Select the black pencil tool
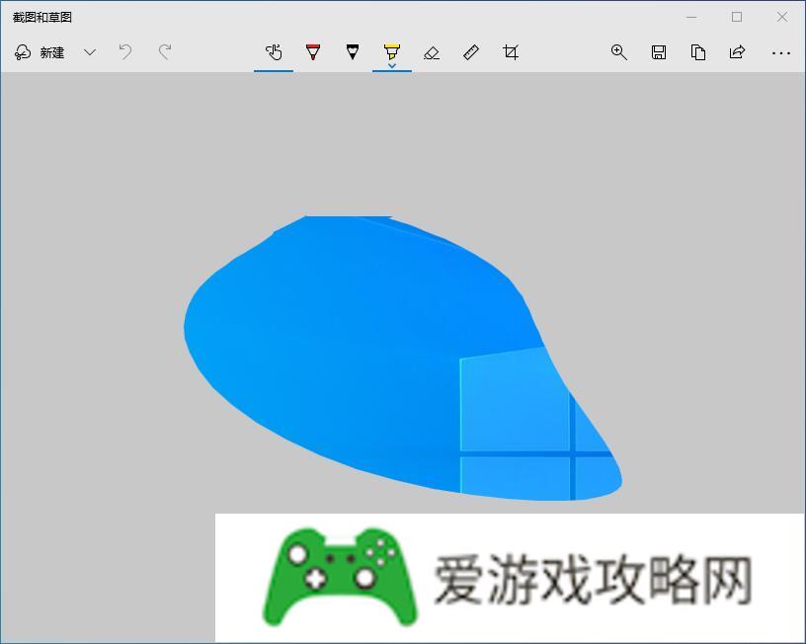This screenshot has width=806, height=644. click(x=353, y=52)
